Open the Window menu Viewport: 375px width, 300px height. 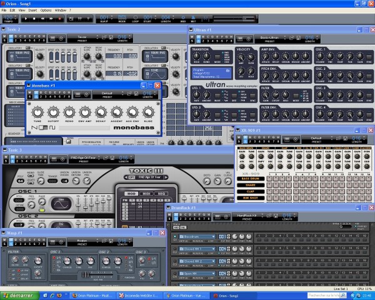pos(61,10)
